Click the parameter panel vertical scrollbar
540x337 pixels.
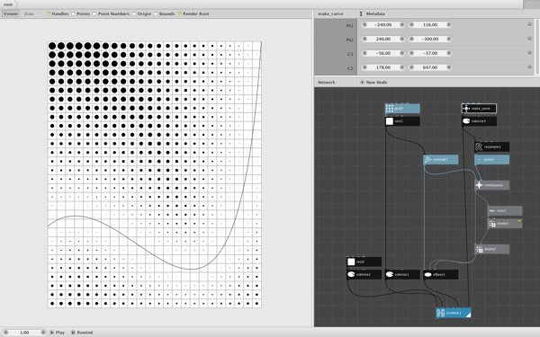click(537, 47)
